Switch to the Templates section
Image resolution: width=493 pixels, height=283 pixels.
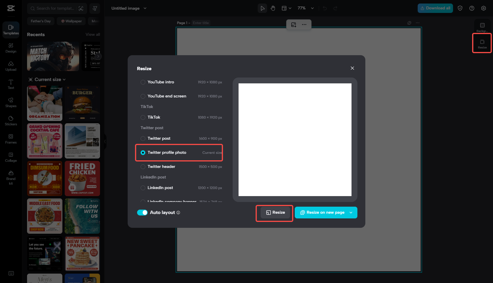pos(11,30)
